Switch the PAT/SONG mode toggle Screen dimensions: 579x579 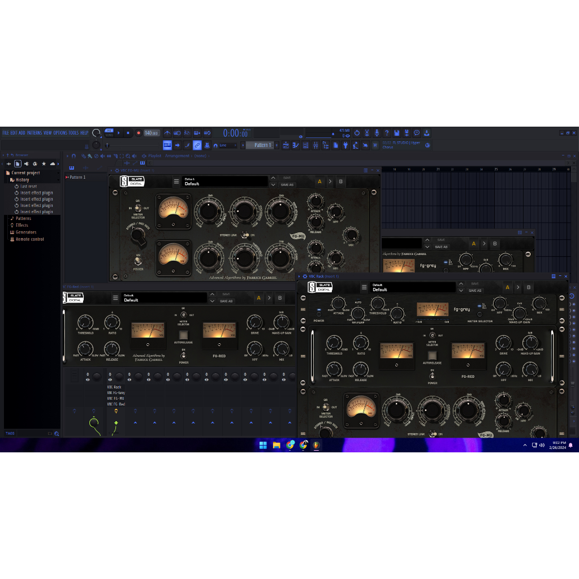pos(109,133)
